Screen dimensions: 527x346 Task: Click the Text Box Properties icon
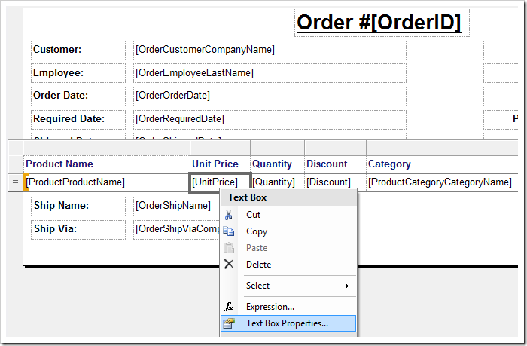(229, 323)
